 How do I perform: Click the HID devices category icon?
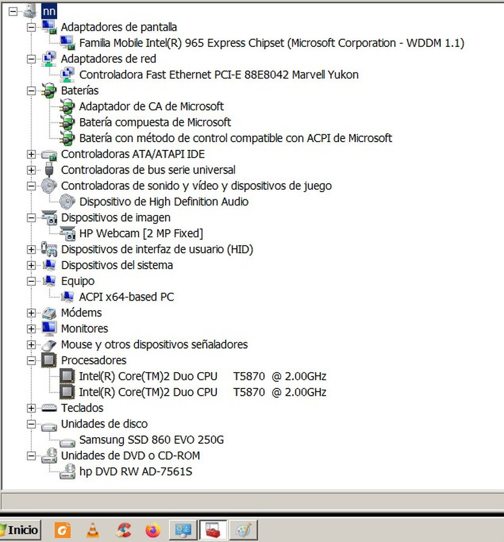click(49, 249)
